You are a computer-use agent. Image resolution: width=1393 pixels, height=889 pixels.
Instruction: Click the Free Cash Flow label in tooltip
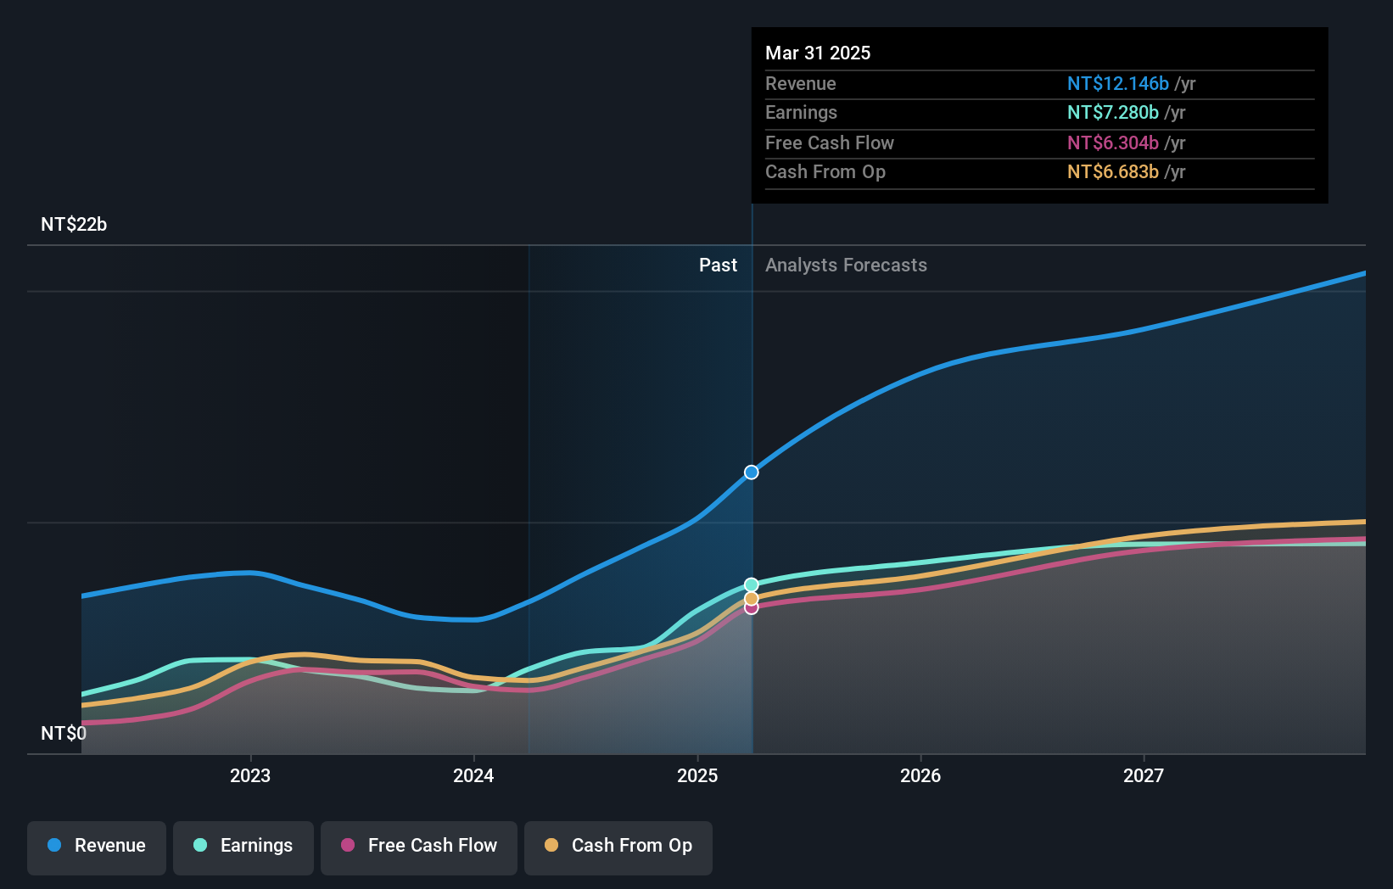pos(830,143)
